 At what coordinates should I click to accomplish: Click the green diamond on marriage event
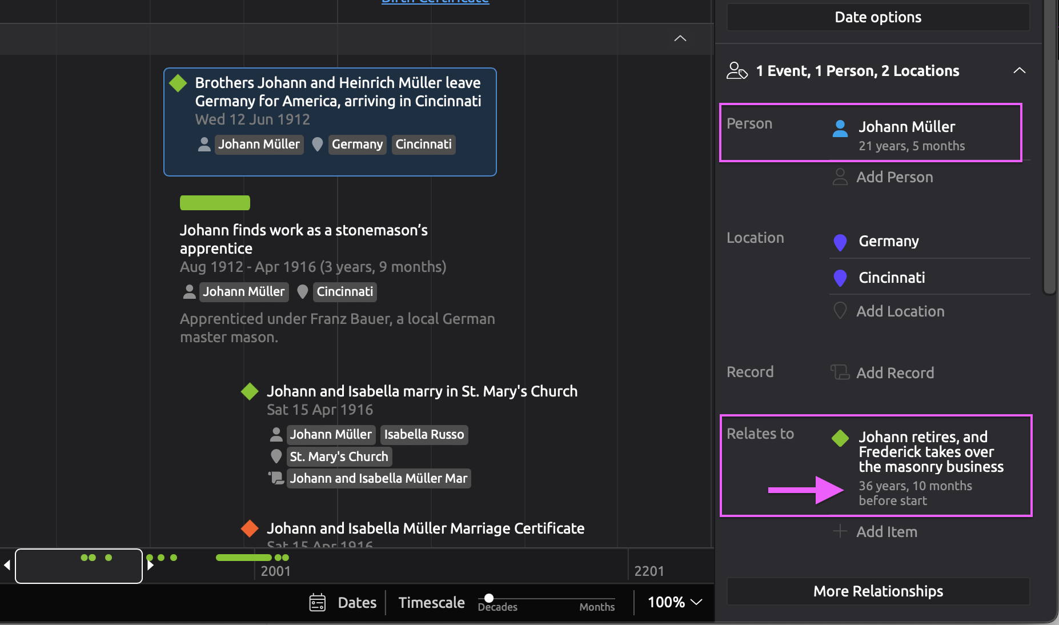(250, 391)
